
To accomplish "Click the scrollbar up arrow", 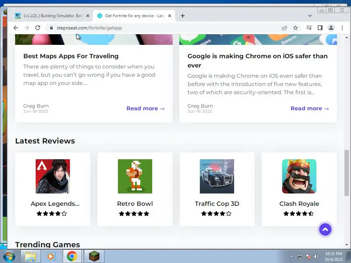I will [347, 37].
